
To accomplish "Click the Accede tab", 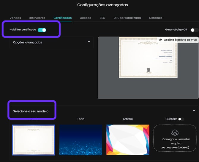I will 86,18.
